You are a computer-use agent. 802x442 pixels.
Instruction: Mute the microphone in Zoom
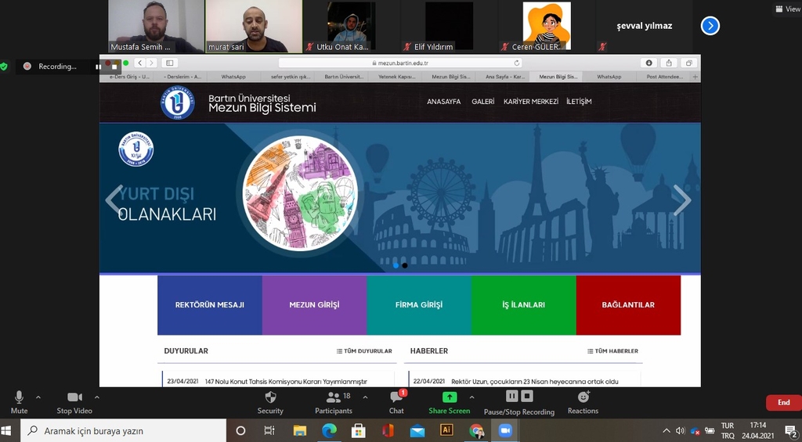(x=19, y=398)
